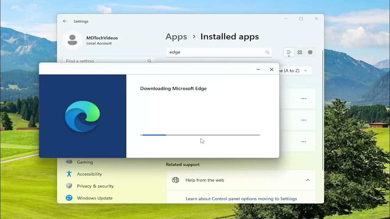This screenshot has width=390, height=219.
Task: Click the Installed apps heading
Action: coord(230,37)
